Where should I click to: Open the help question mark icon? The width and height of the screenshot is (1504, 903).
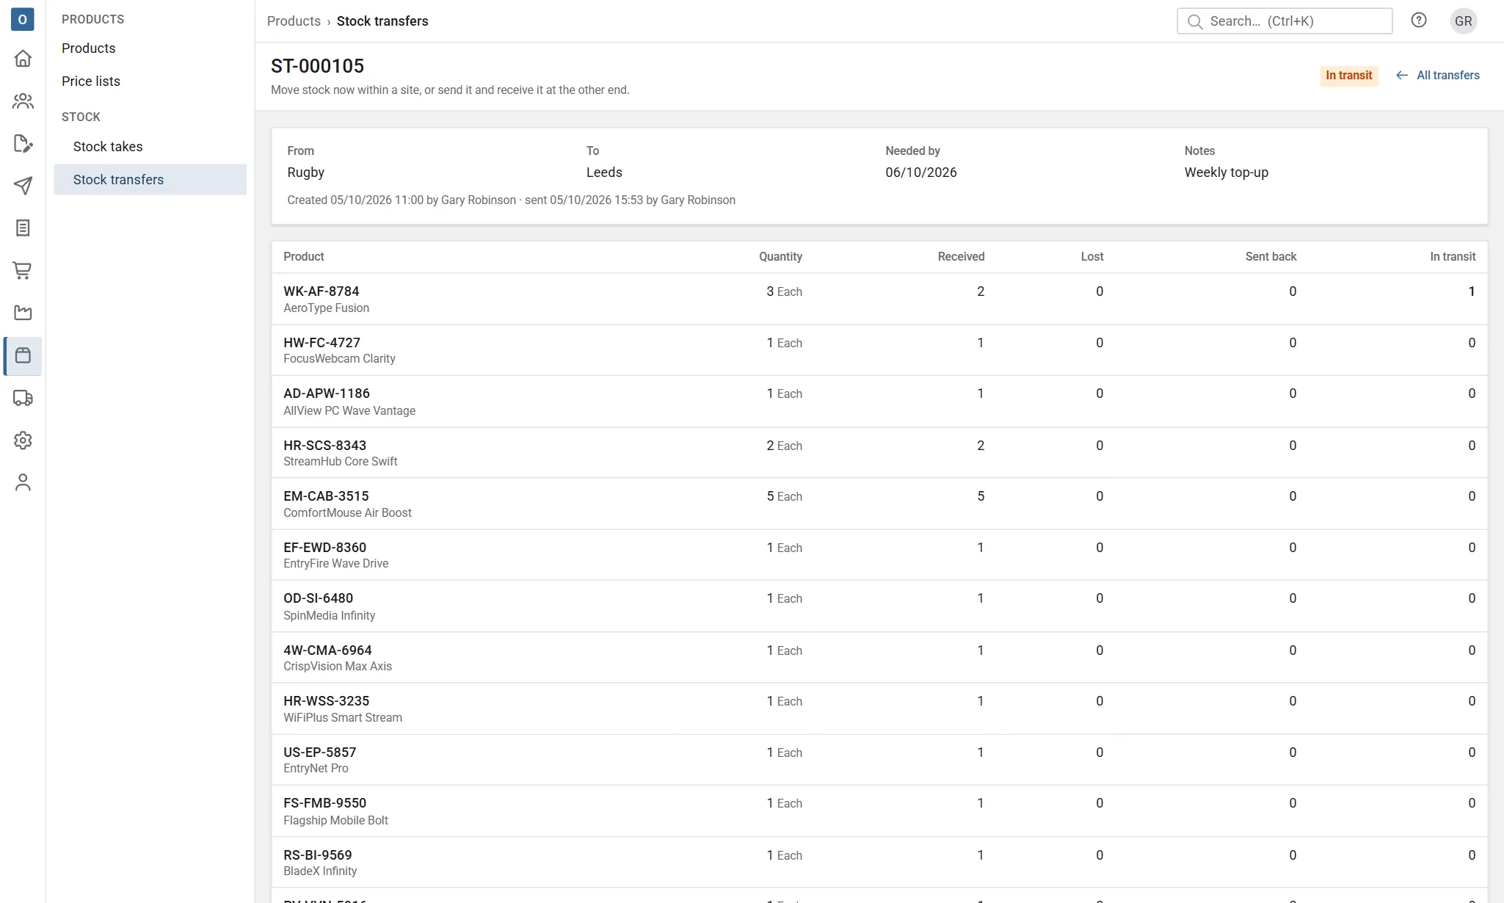point(1419,21)
